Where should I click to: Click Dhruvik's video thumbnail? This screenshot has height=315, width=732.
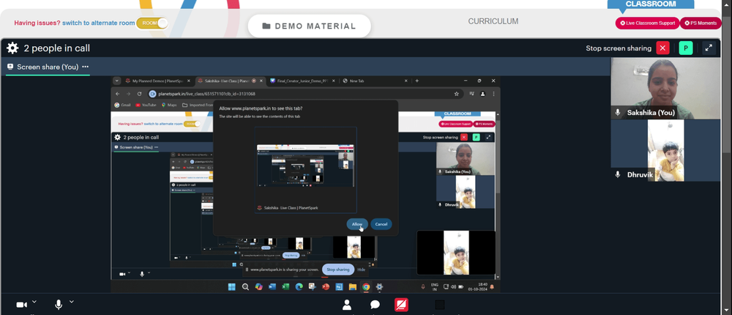665,150
